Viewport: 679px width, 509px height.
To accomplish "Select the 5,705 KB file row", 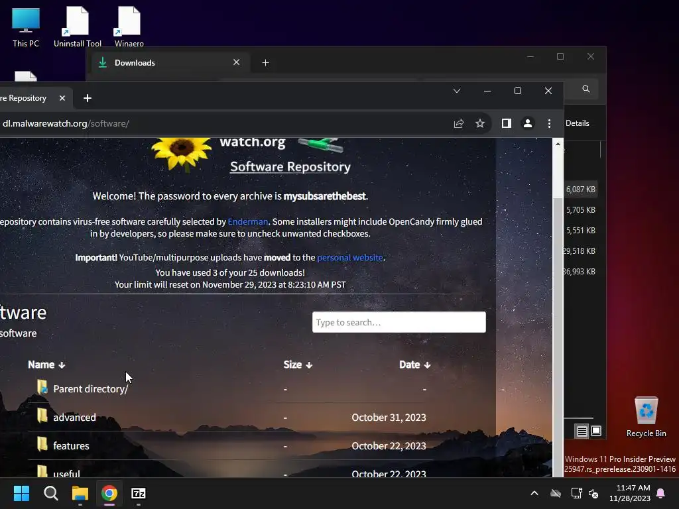I will pos(581,210).
